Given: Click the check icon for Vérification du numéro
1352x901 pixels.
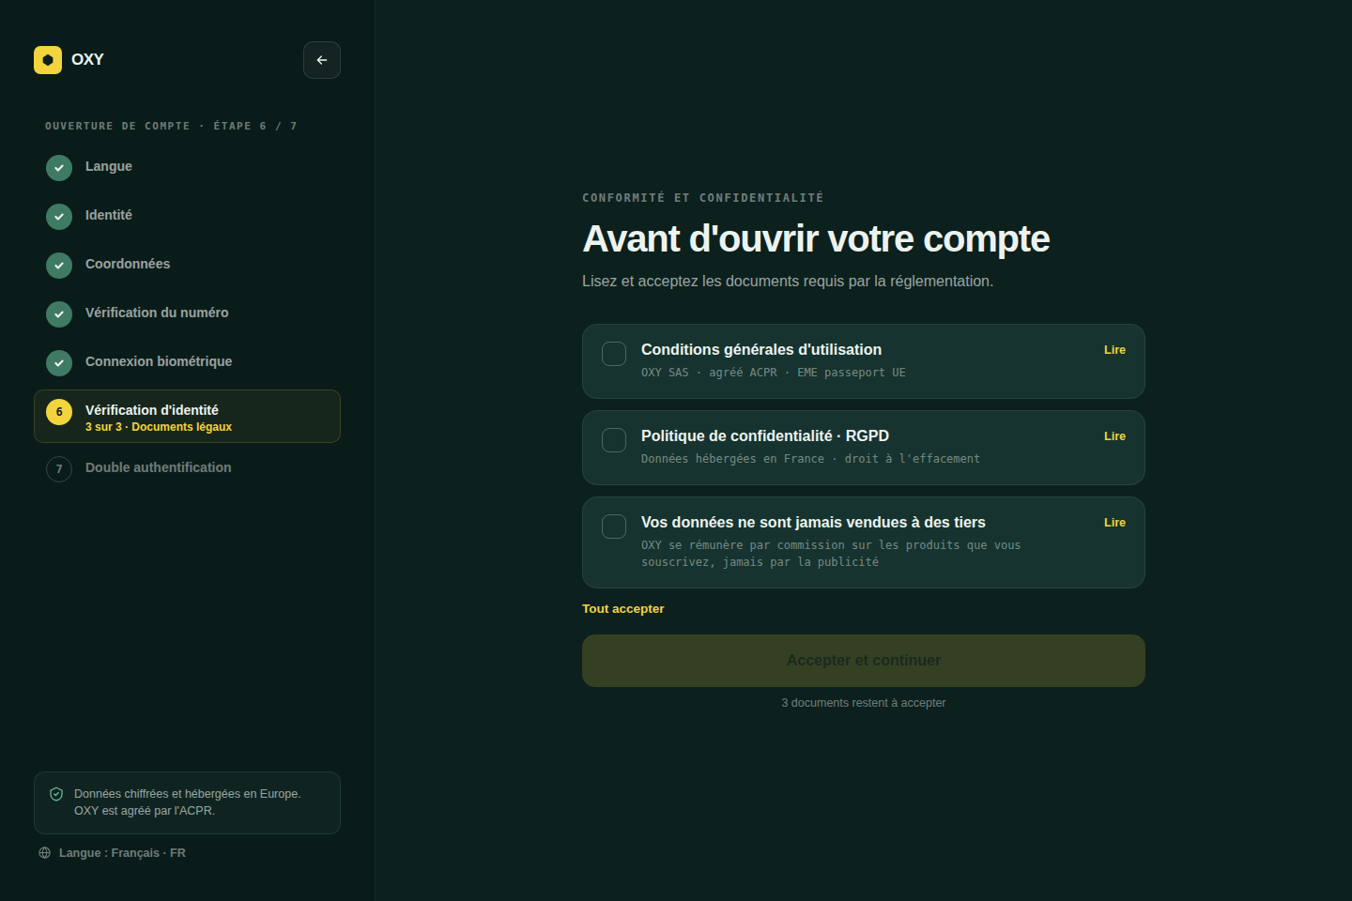Looking at the screenshot, I should (x=59, y=314).
